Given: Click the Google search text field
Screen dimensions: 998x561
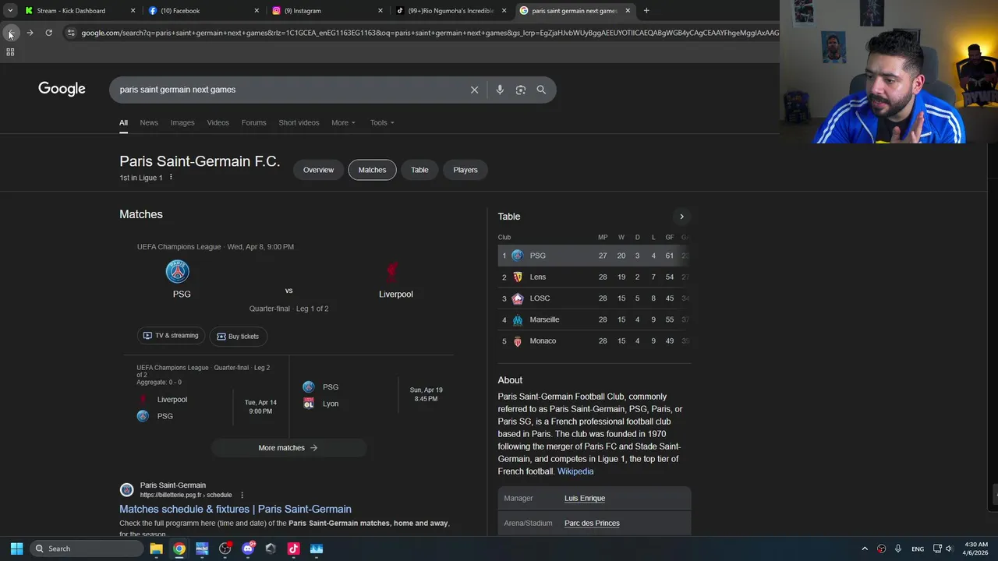Looking at the screenshot, I should [288, 90].
